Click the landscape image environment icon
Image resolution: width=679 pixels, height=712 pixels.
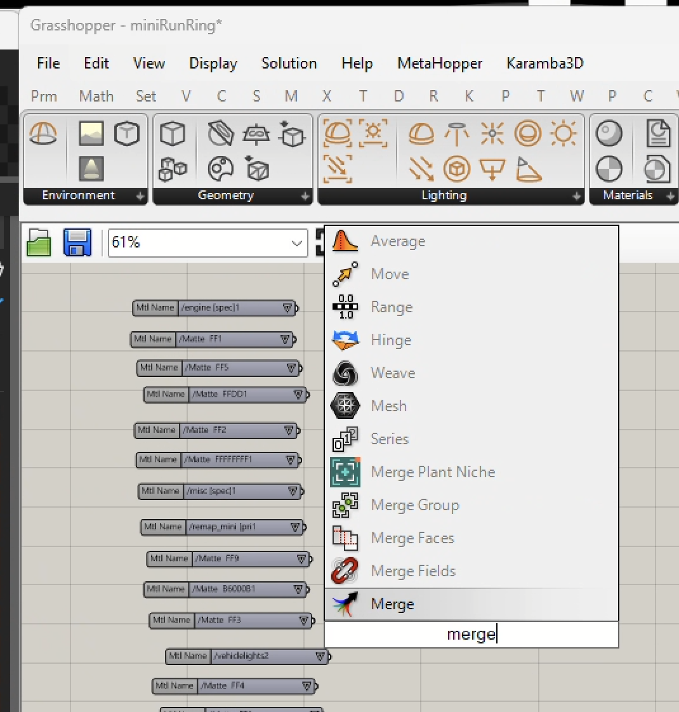tap(91, 133)
